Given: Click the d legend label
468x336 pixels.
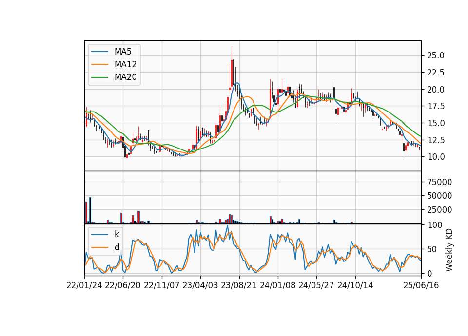Looking at the screenshot, I should (x=117, y=247).
